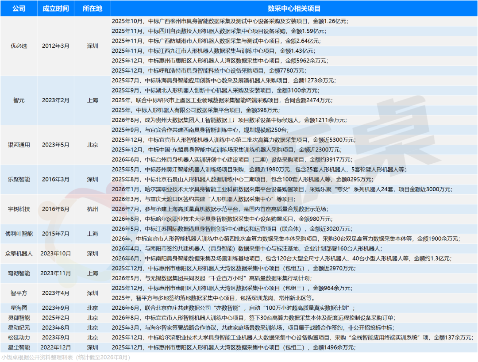Click the 苏州吴江 近1980万元 project row
This screenshot has width=478, height=362.
click(294, 170)
